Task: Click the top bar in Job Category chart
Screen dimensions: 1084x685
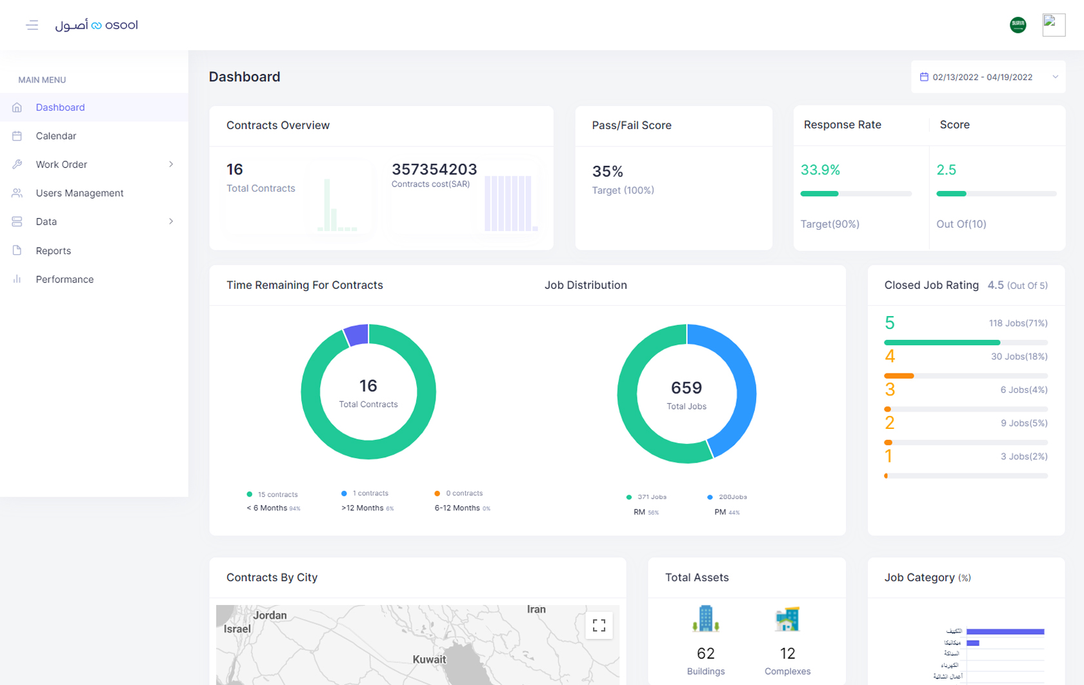Action: point(1005,631)
